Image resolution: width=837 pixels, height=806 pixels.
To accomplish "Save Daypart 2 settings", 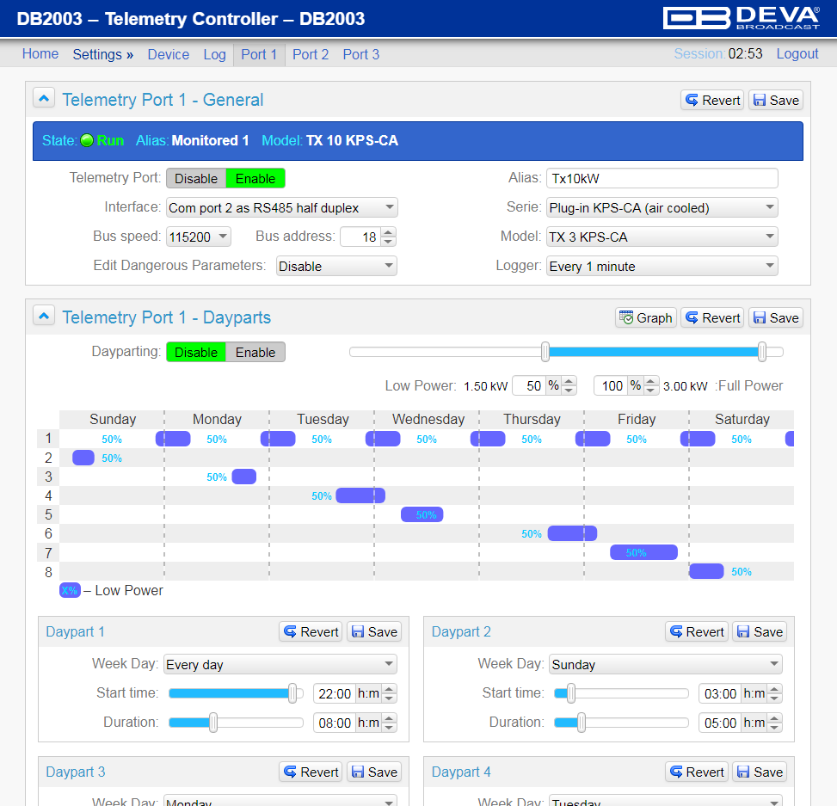I will click(760, 631).
